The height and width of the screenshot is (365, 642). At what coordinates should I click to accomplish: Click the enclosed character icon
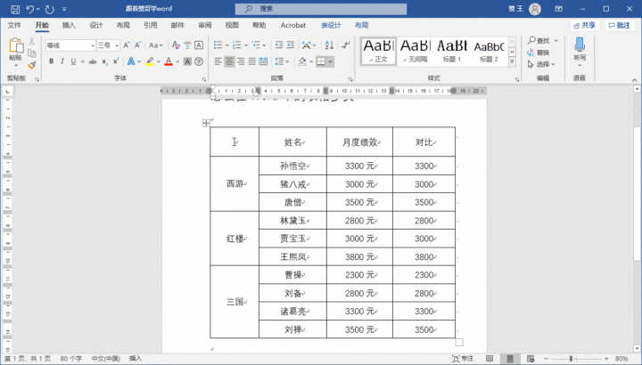tap(199, 61)
